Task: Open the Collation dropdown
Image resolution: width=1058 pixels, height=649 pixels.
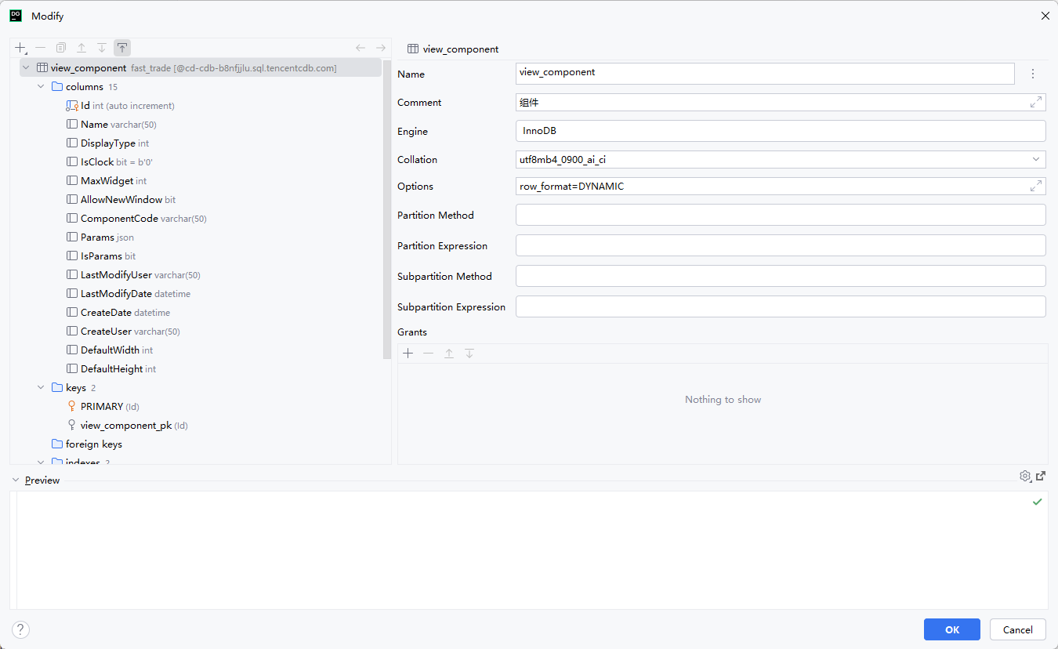Action: coord(1036,159)
